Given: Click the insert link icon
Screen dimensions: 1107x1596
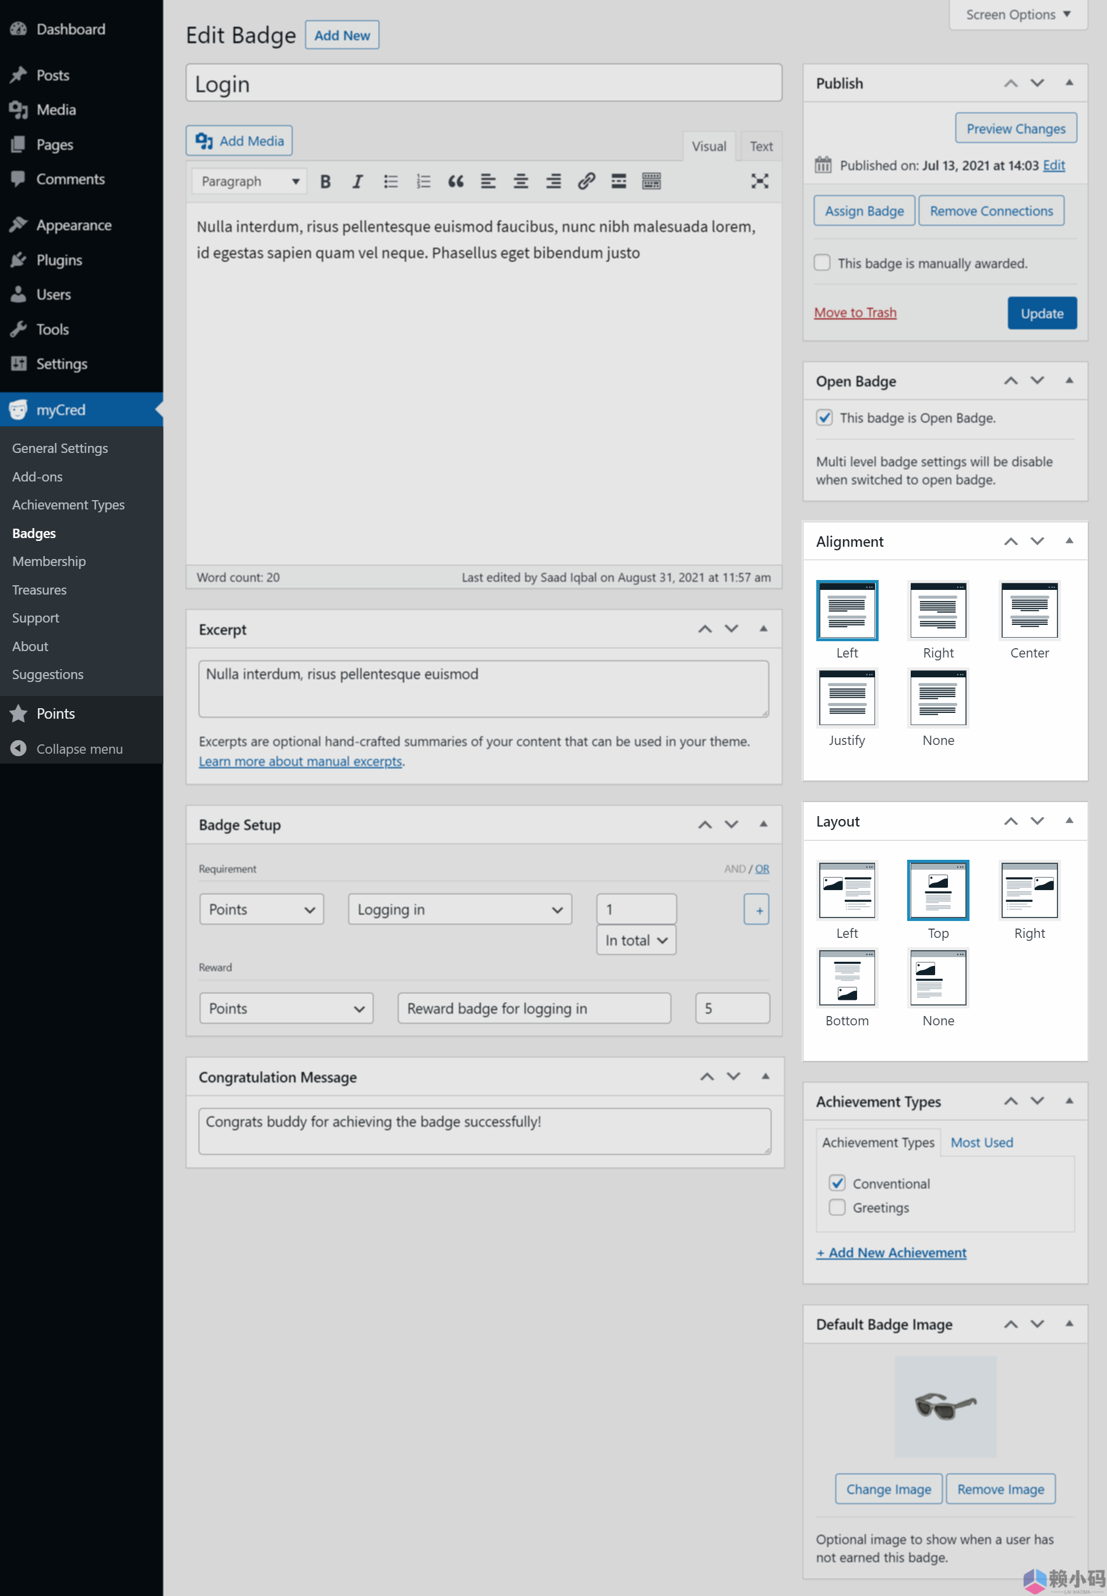Looking at the screenshot, I should click(586, 182).
